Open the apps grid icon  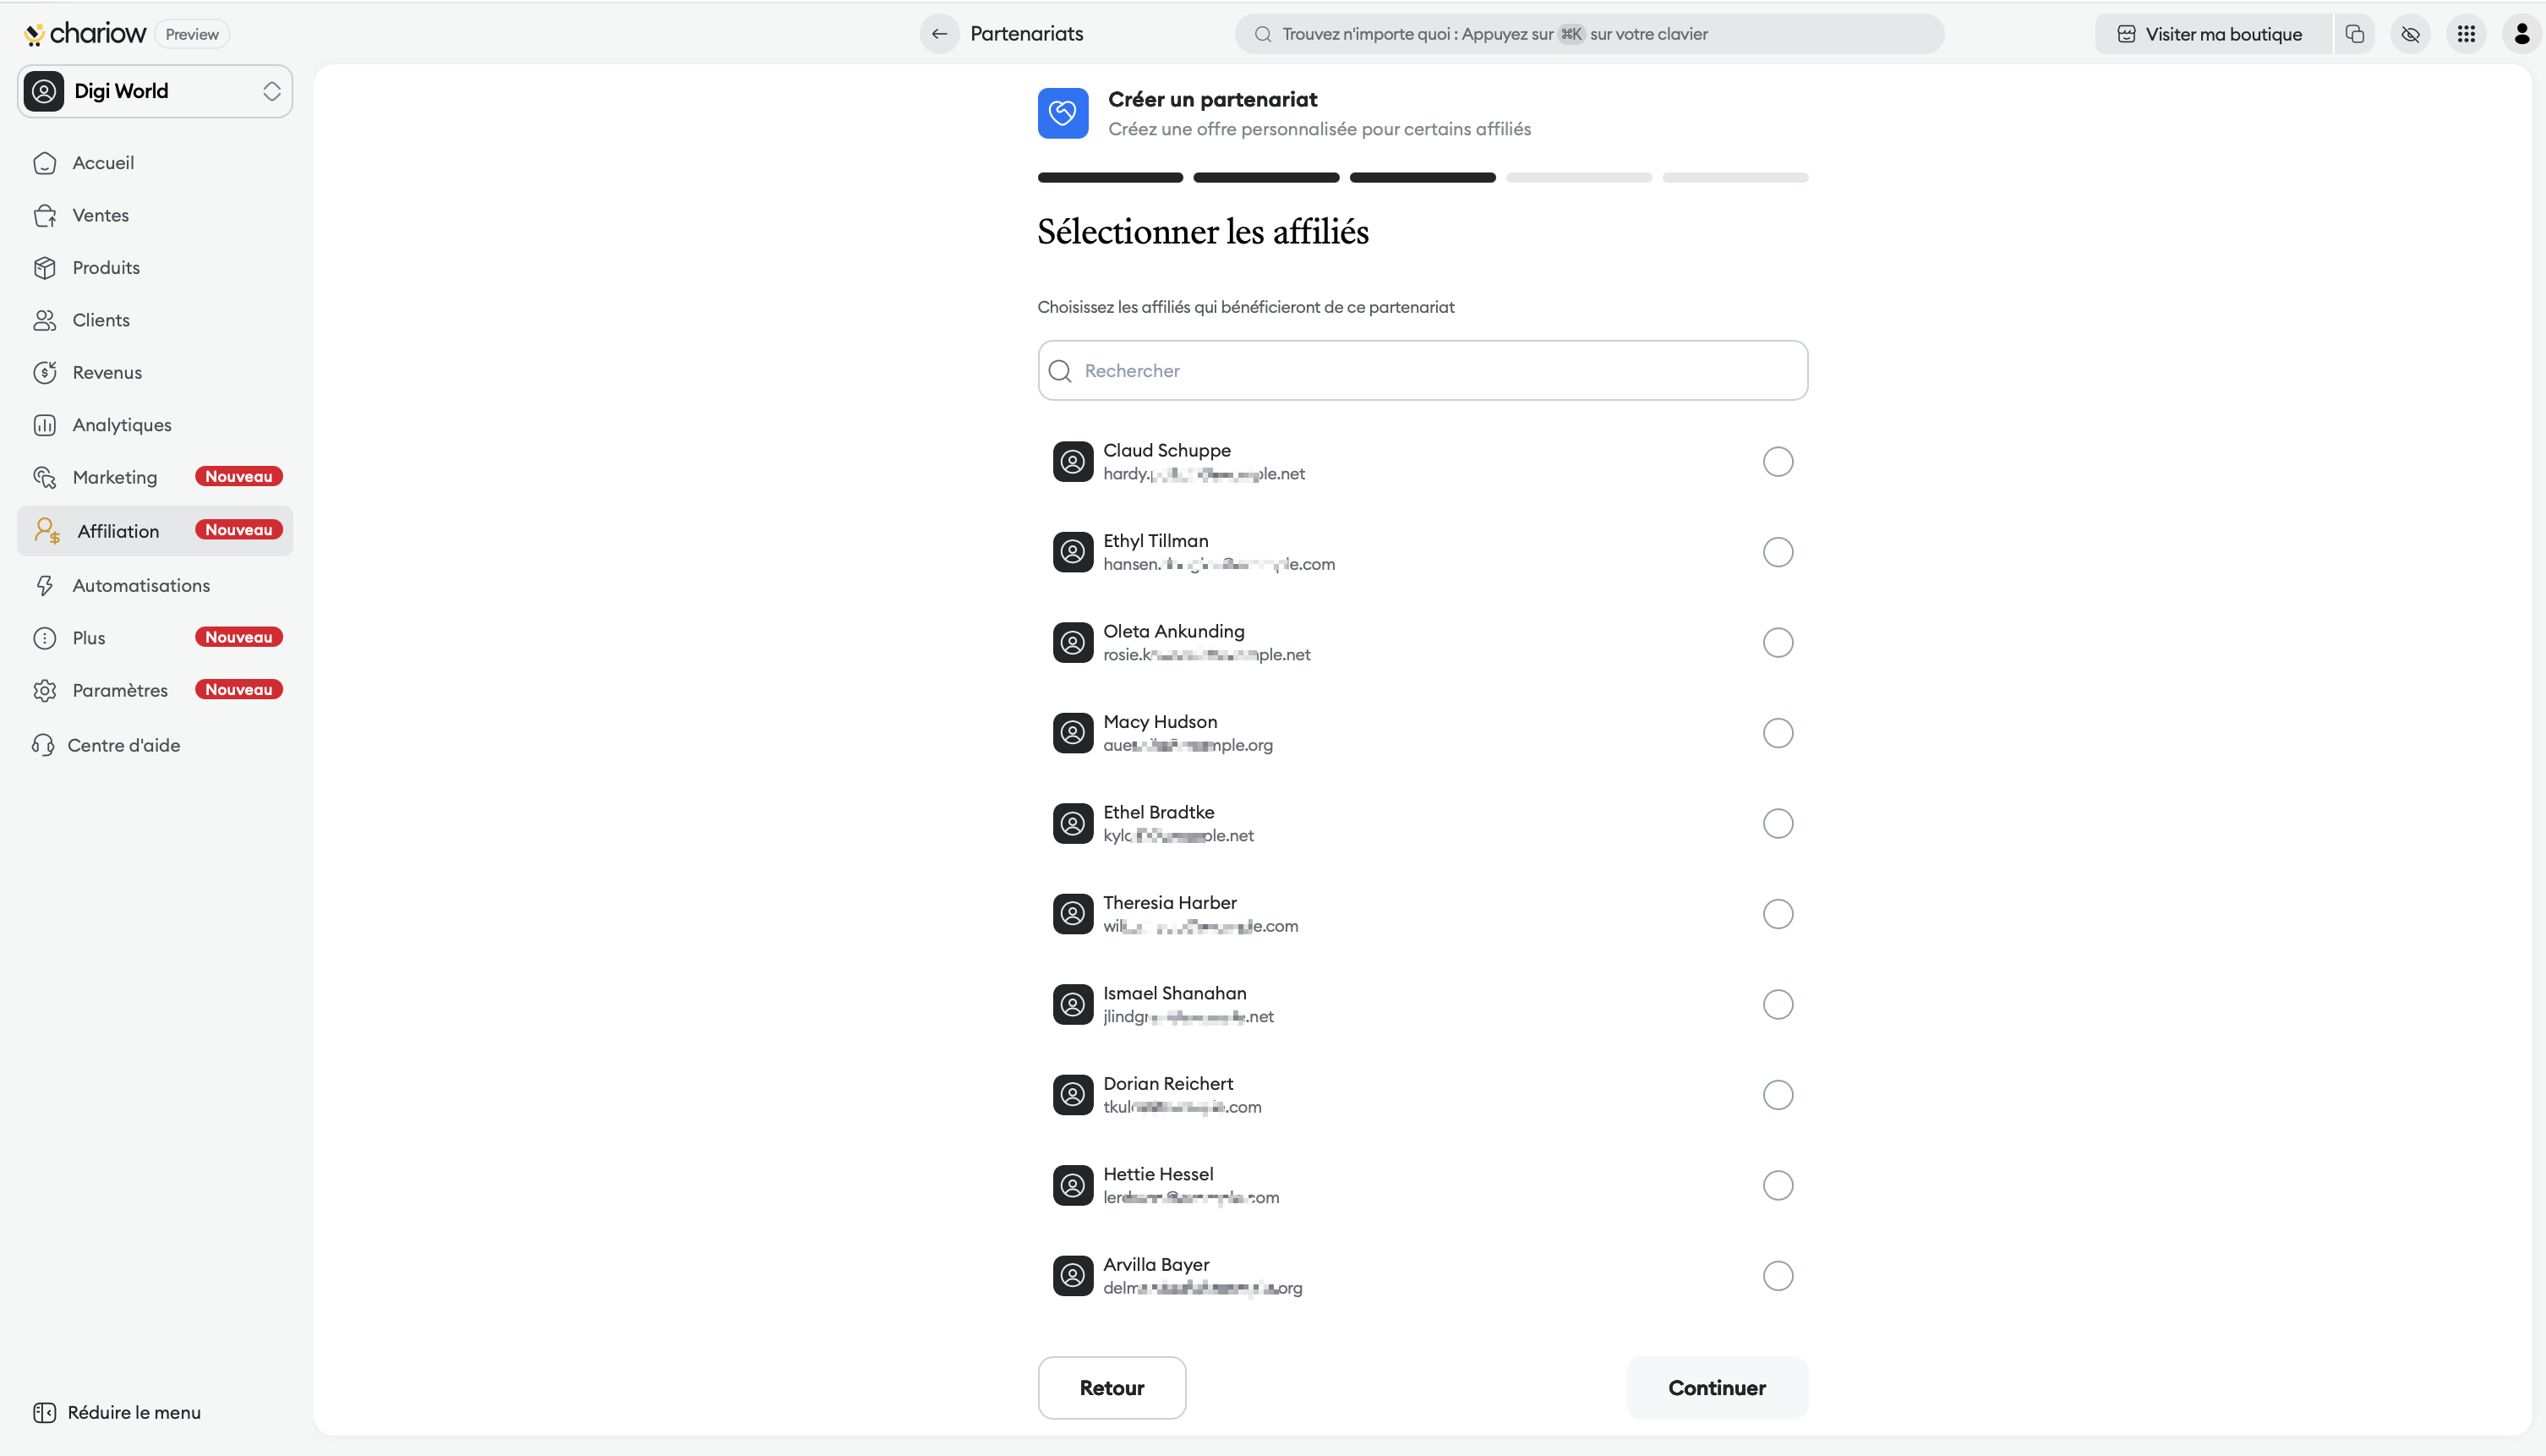[2466, 34]
